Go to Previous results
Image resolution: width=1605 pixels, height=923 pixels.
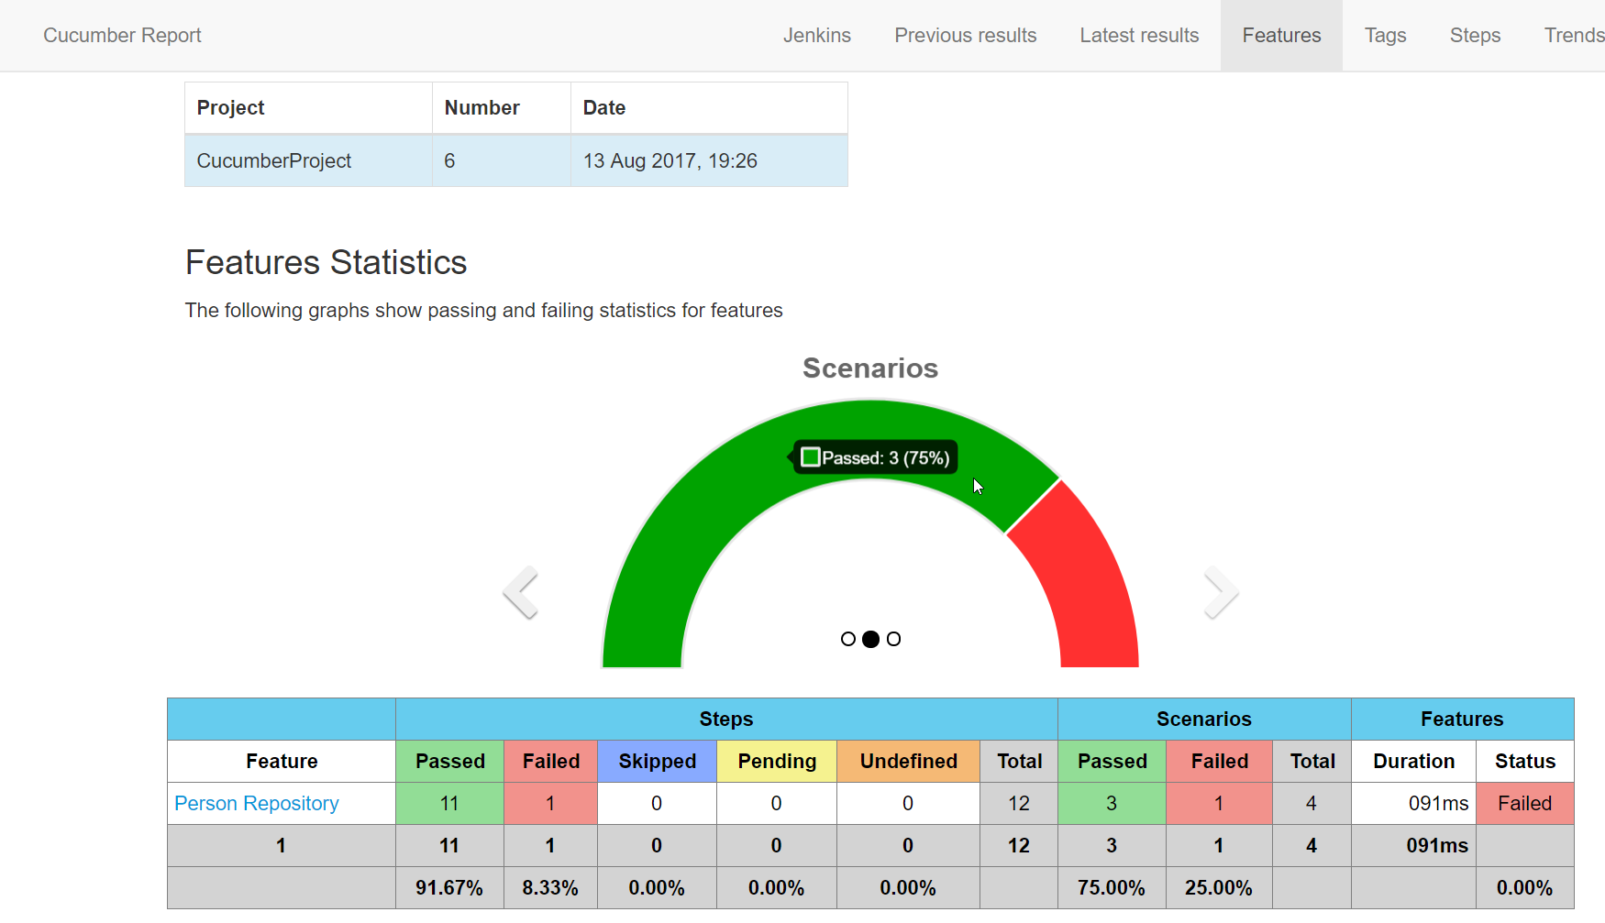pos(965,35)
